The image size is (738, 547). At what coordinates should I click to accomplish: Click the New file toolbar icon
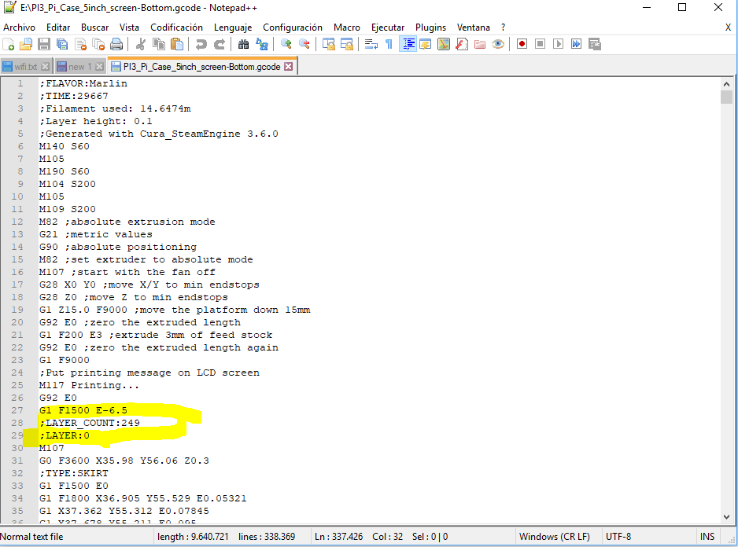click(x=9, y=45)
